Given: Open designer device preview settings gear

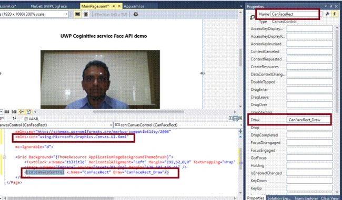Looking at the screenshot, I should click(x=136, y=14).
